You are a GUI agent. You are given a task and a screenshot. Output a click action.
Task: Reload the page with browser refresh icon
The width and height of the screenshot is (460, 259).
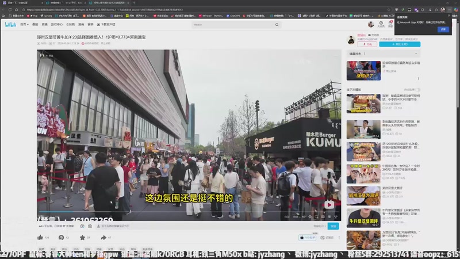click(10, 10)
